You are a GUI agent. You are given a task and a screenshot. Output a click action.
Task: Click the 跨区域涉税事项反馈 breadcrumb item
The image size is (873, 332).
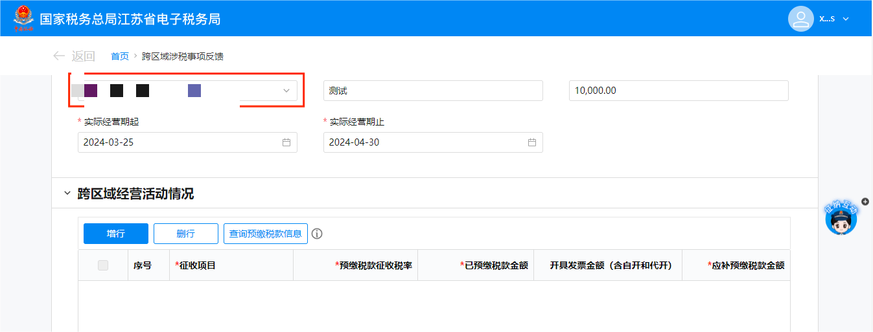(x=183, y=56)
